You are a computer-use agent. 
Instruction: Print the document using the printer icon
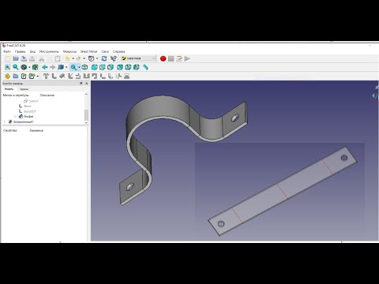tap(32, 58)
